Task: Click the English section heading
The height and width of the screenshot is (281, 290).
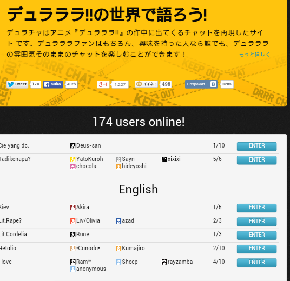Action: 139,189
